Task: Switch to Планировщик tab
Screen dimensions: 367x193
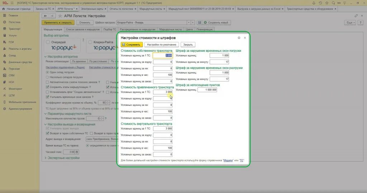Action: pos(205,29)
